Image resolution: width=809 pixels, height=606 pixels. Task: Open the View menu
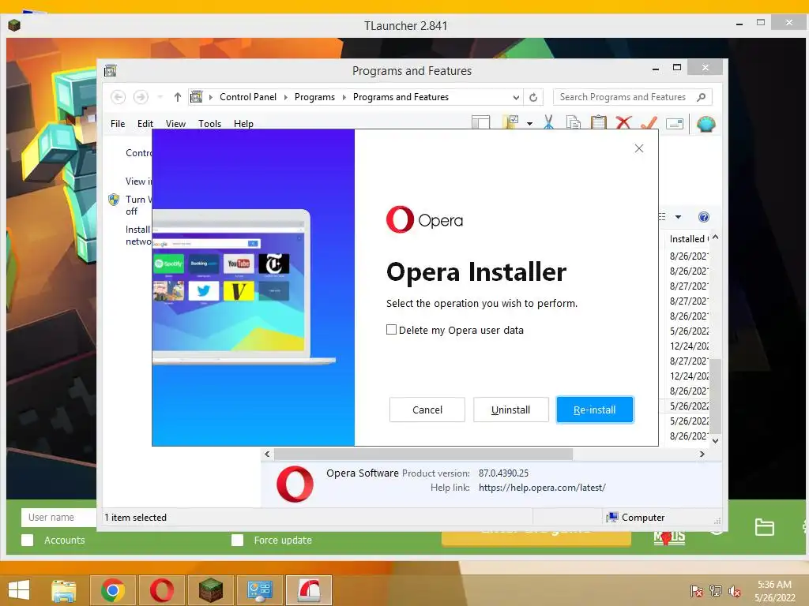coord(175,124)
